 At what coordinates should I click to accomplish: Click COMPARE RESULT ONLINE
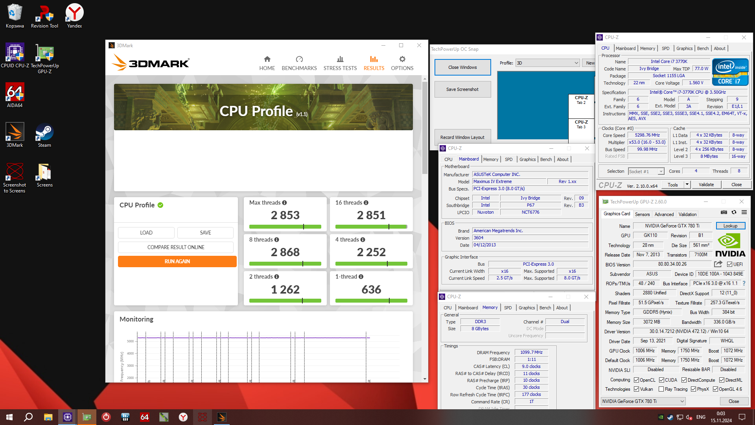point(176,247)
